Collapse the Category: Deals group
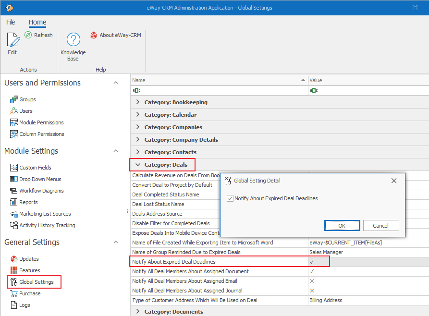The image size is (429, 316). pos(137,164)
